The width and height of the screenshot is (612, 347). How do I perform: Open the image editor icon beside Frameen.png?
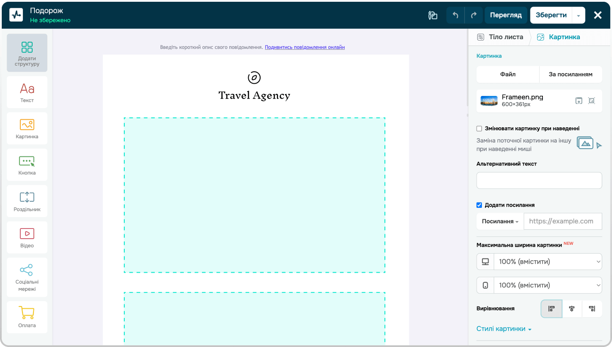[592, 100]
